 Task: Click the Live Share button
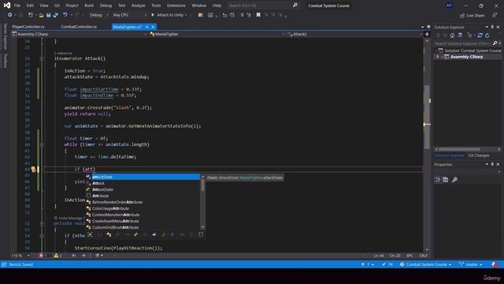472,15
